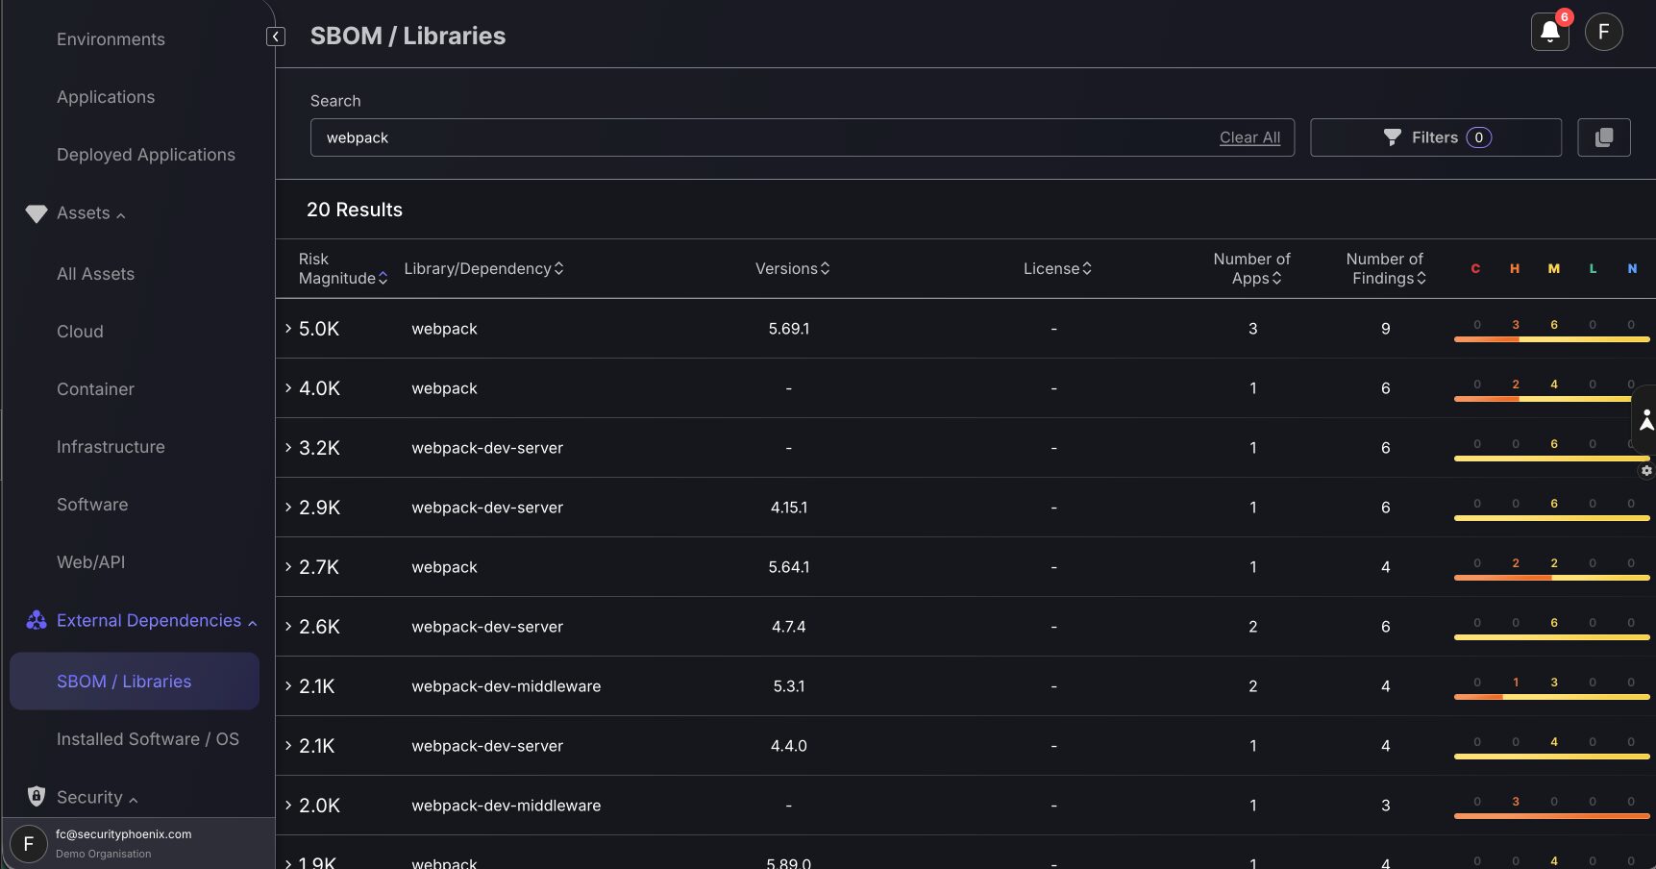The image size is (1656, 869).
Task: Open the notifications bell with 6 alerts
Action: (x=1548, y=32)
